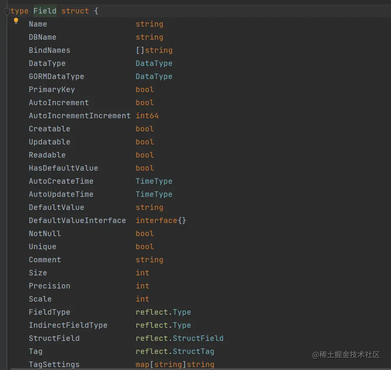The height and width of the screenshot is (370, 391).
Task: Click the NotNull field name
Action: [45, 234]
